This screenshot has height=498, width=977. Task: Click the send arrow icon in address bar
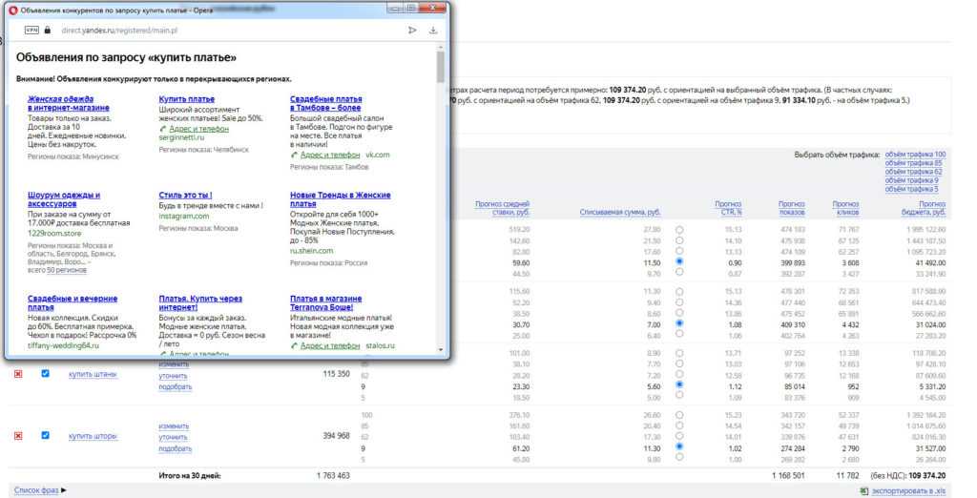412,31
